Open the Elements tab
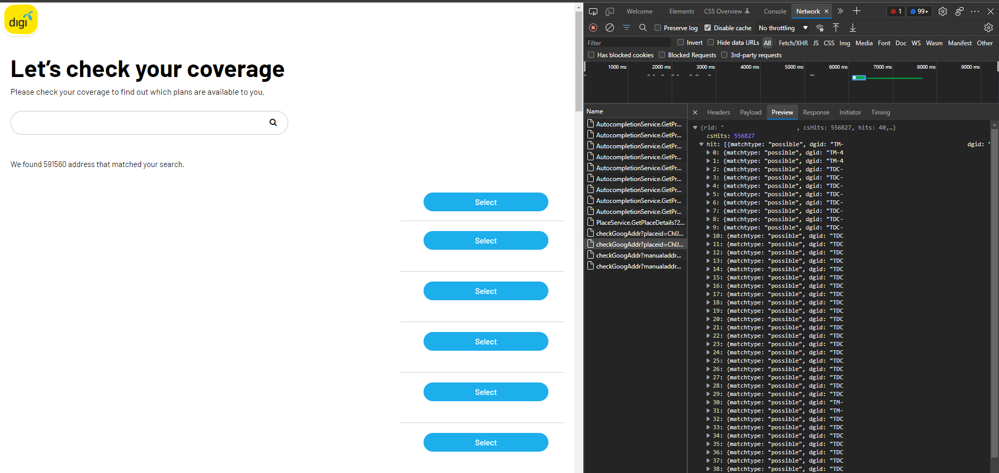Image resolution: width=999 pixels, height=473 pixels. tap(682, 11)
